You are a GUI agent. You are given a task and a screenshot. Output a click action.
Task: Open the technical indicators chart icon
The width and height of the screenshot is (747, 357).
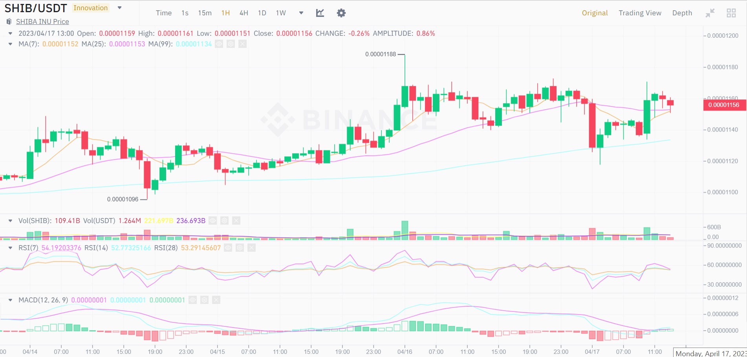point(320,13)
